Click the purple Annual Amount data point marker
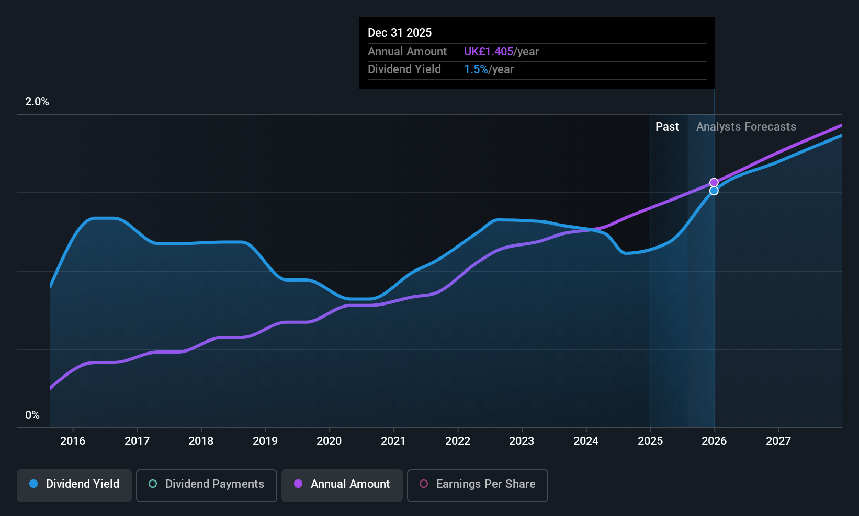The height and width of the screenshot is (516, 859). [714, 183]
